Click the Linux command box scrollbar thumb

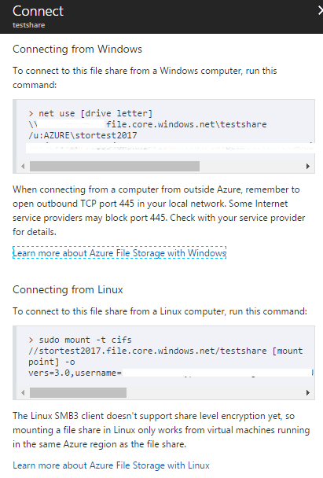pyautogui.click(x=78, y=392)
